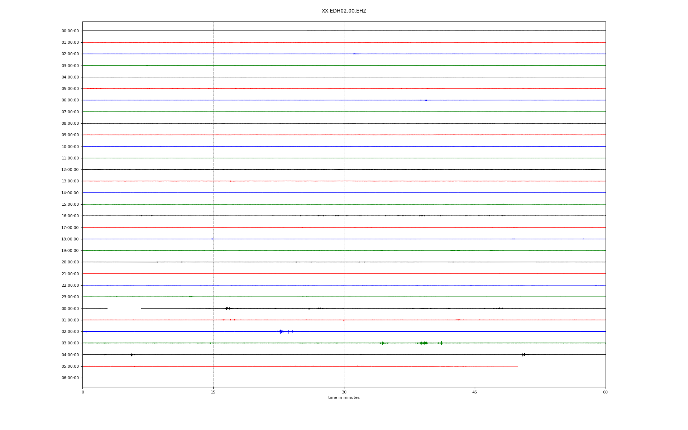Click the black seismic event just past minute 50
Viewport: 688px width, 430px height.
coord(524,355)
